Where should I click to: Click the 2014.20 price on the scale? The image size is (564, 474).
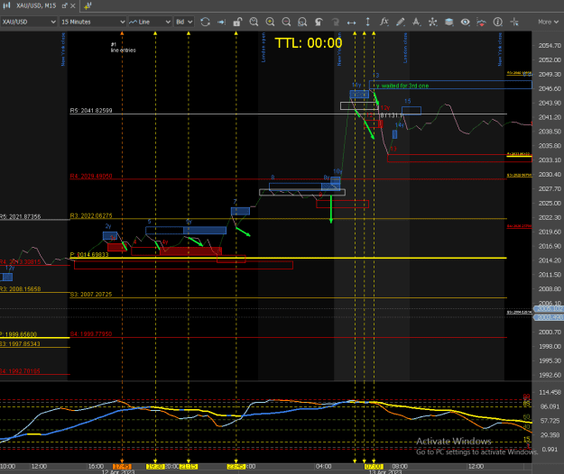(x=550, y=260)
